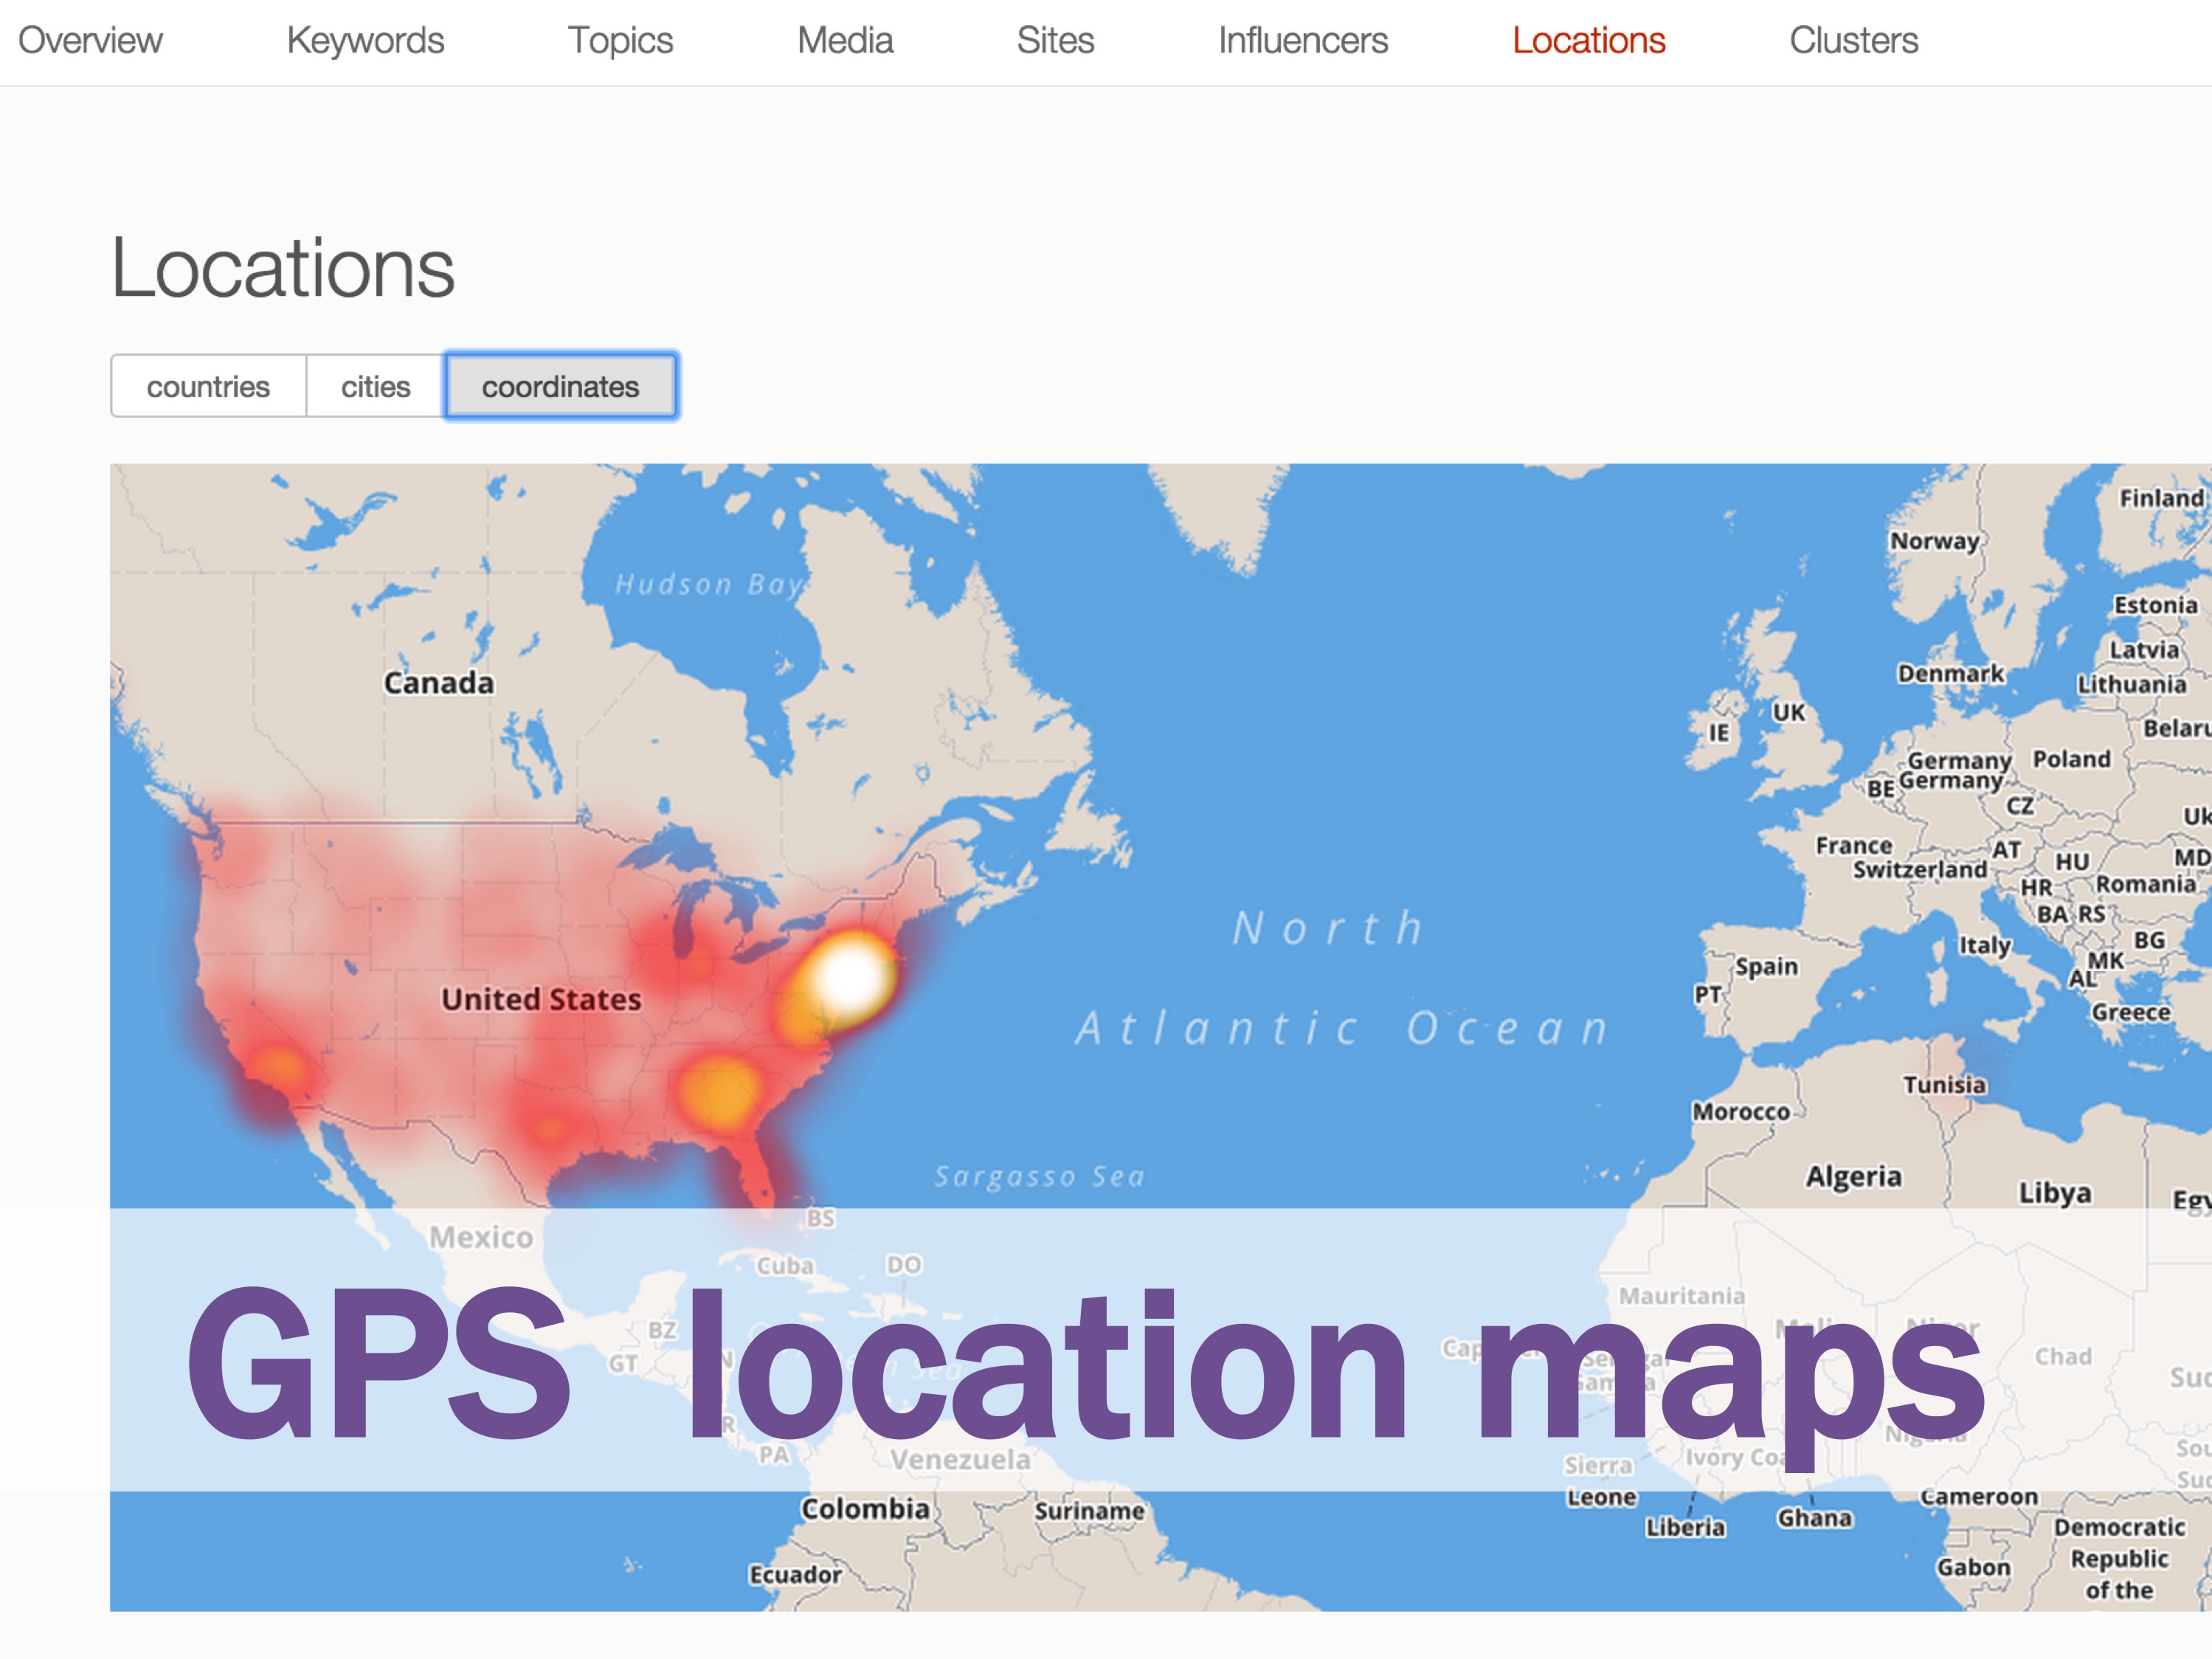
Task: Click the orange heat spot over Atlanta
Action: click(720, 1090)
